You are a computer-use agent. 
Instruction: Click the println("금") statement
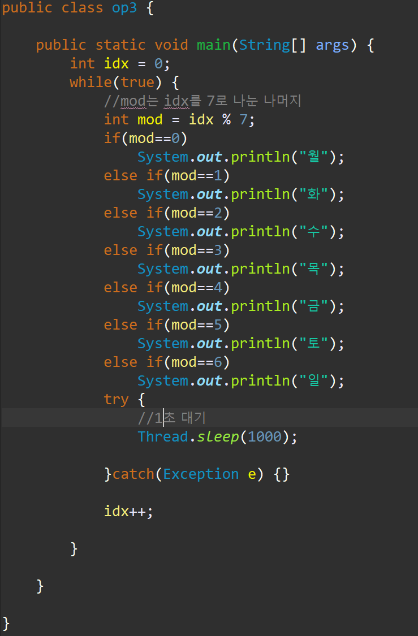click(x=240, y=306)
